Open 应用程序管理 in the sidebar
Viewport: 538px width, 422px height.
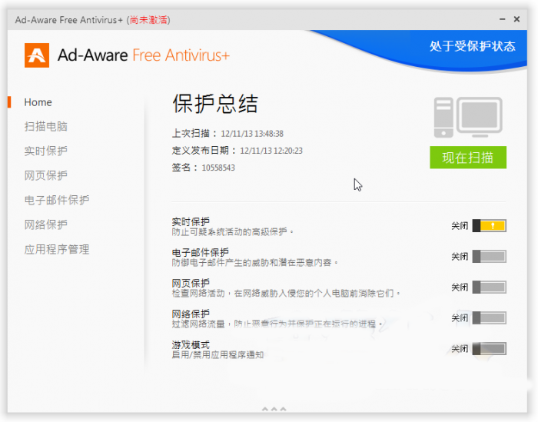pos(57,249)
